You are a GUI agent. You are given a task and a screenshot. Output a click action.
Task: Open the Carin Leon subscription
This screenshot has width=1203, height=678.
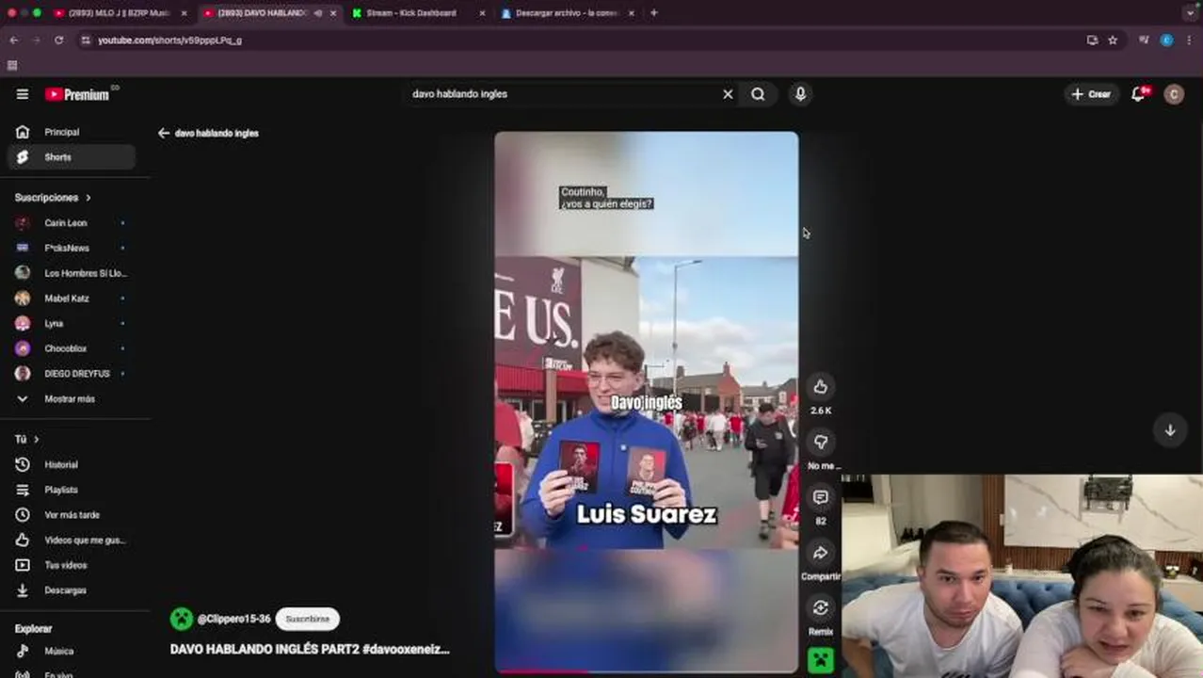click(x=71, y=223)
